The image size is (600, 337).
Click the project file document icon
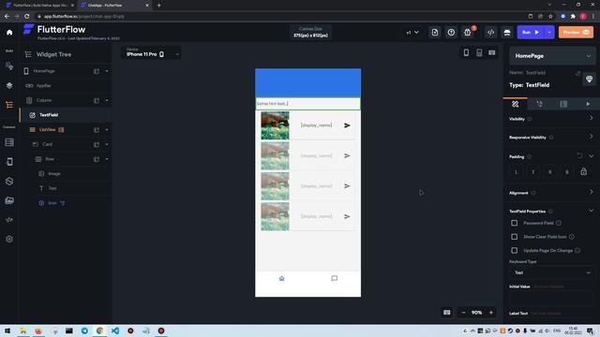coord(435,33)
